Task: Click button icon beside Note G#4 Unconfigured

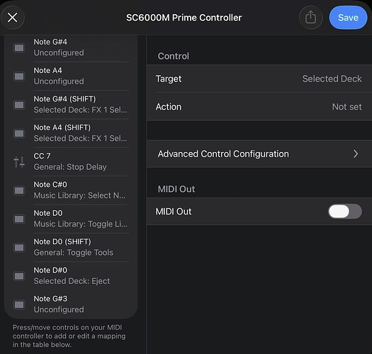Action: pos(19,47)
